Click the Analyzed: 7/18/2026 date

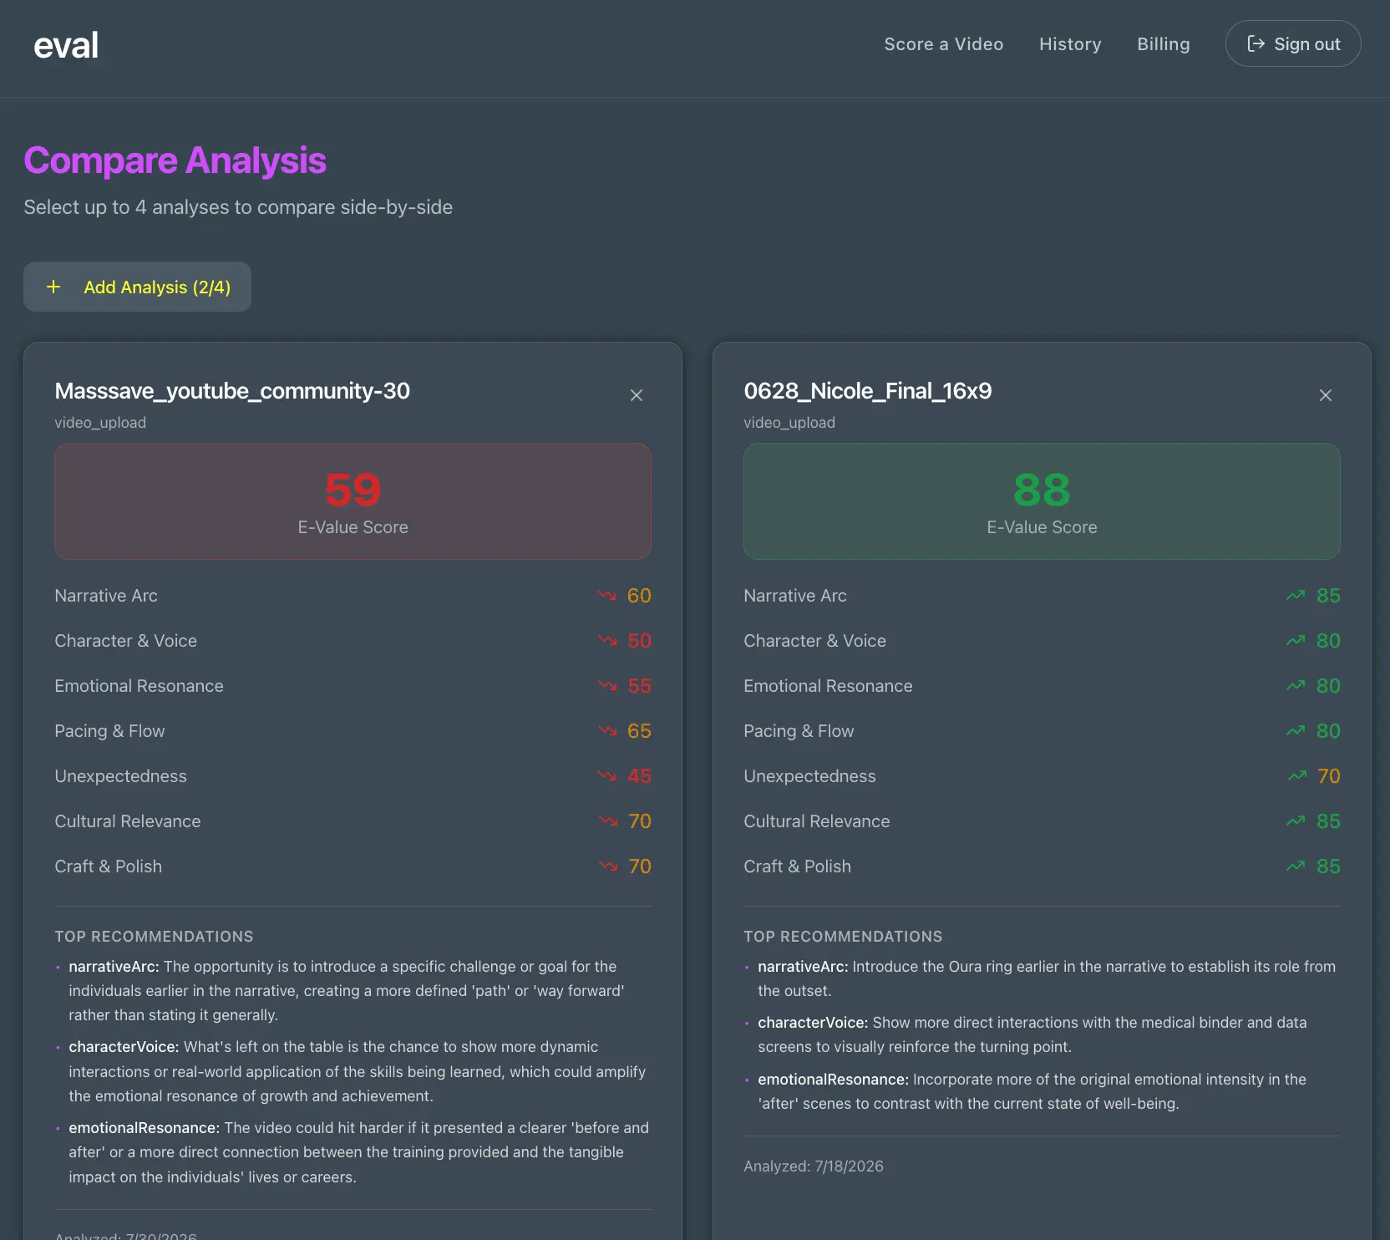[814, 1166]
